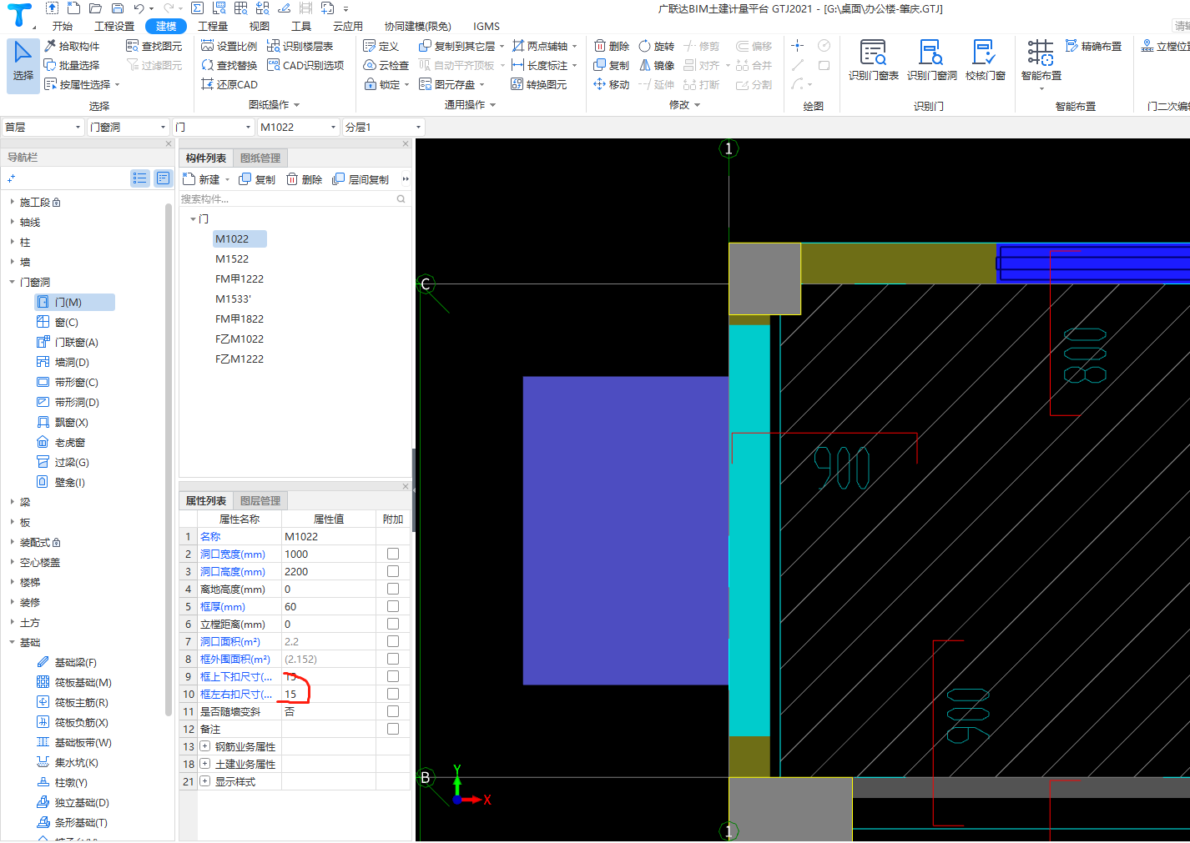The width and height of the screenshot is (1190, 843).
Task: Switch to the 图层管理 tab
Action: pos(260,500)
